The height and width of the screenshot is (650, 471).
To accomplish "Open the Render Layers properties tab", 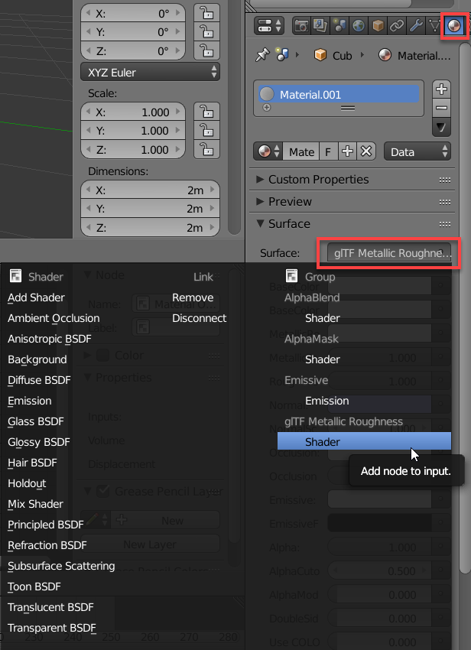I will pyautogui.click(x=320, y=26).
